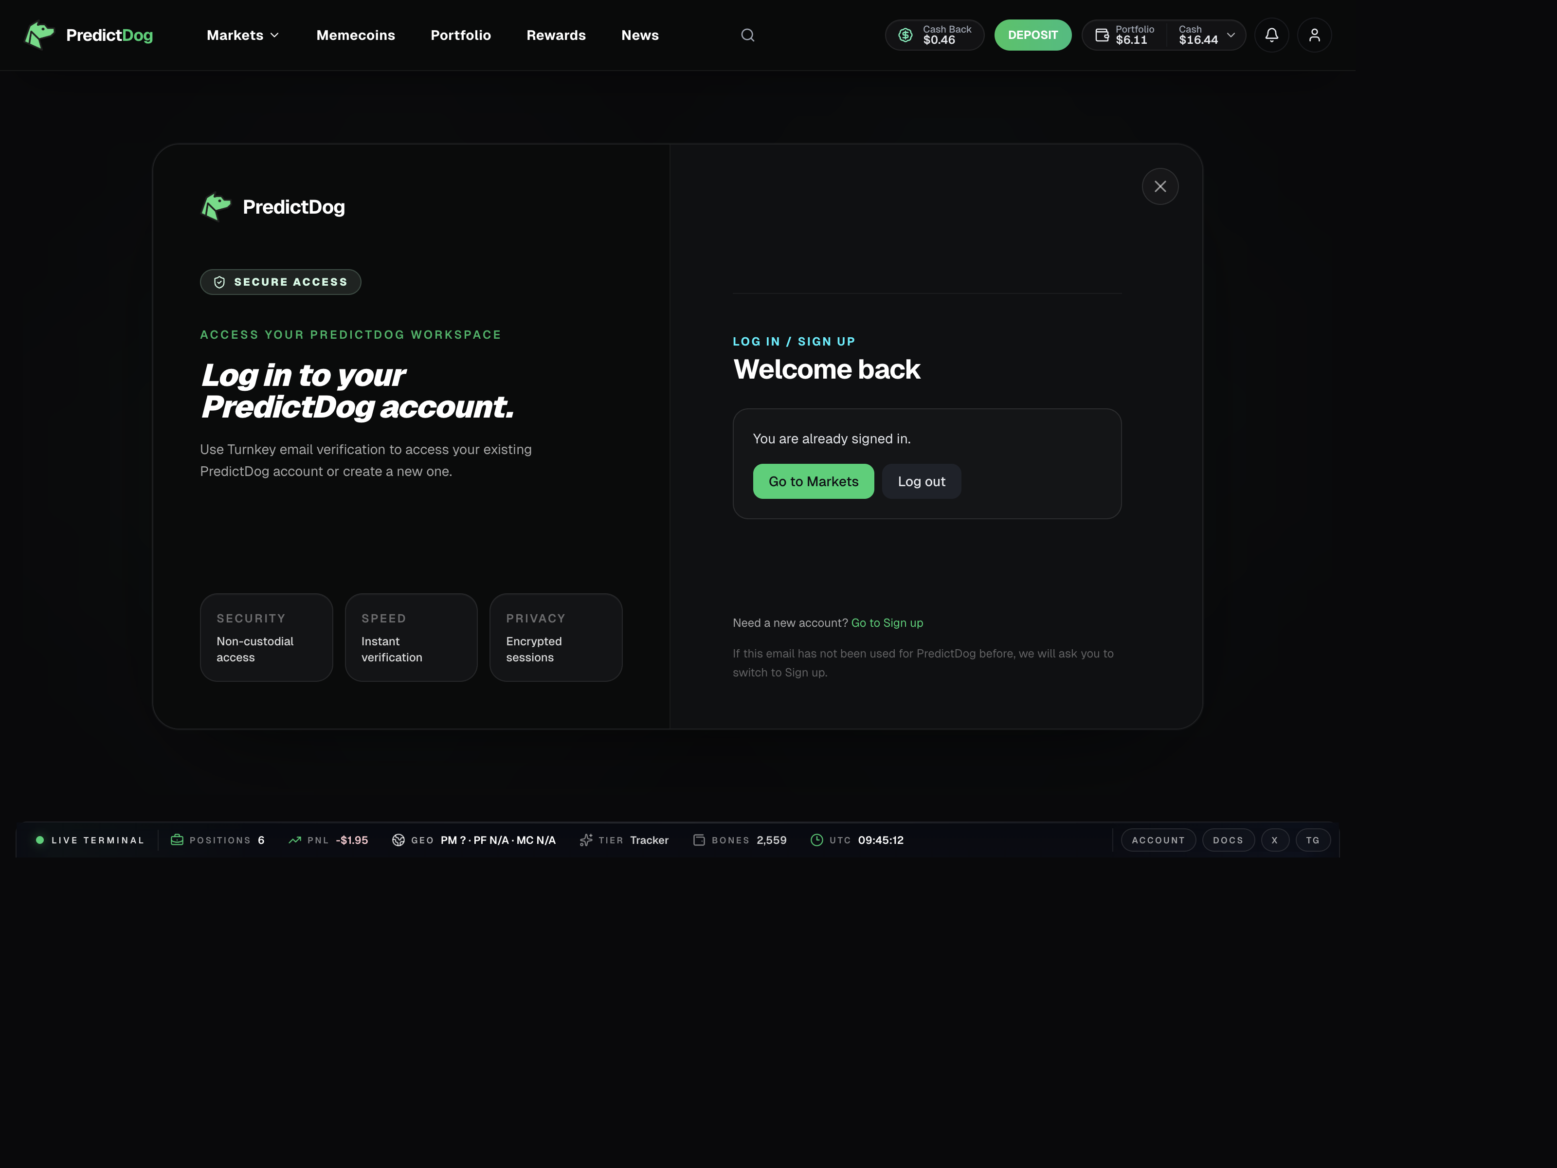This screenshot has height=1168, width=1557.
Task: Click the Speed Instant verification card
Action: click(411, 638)
